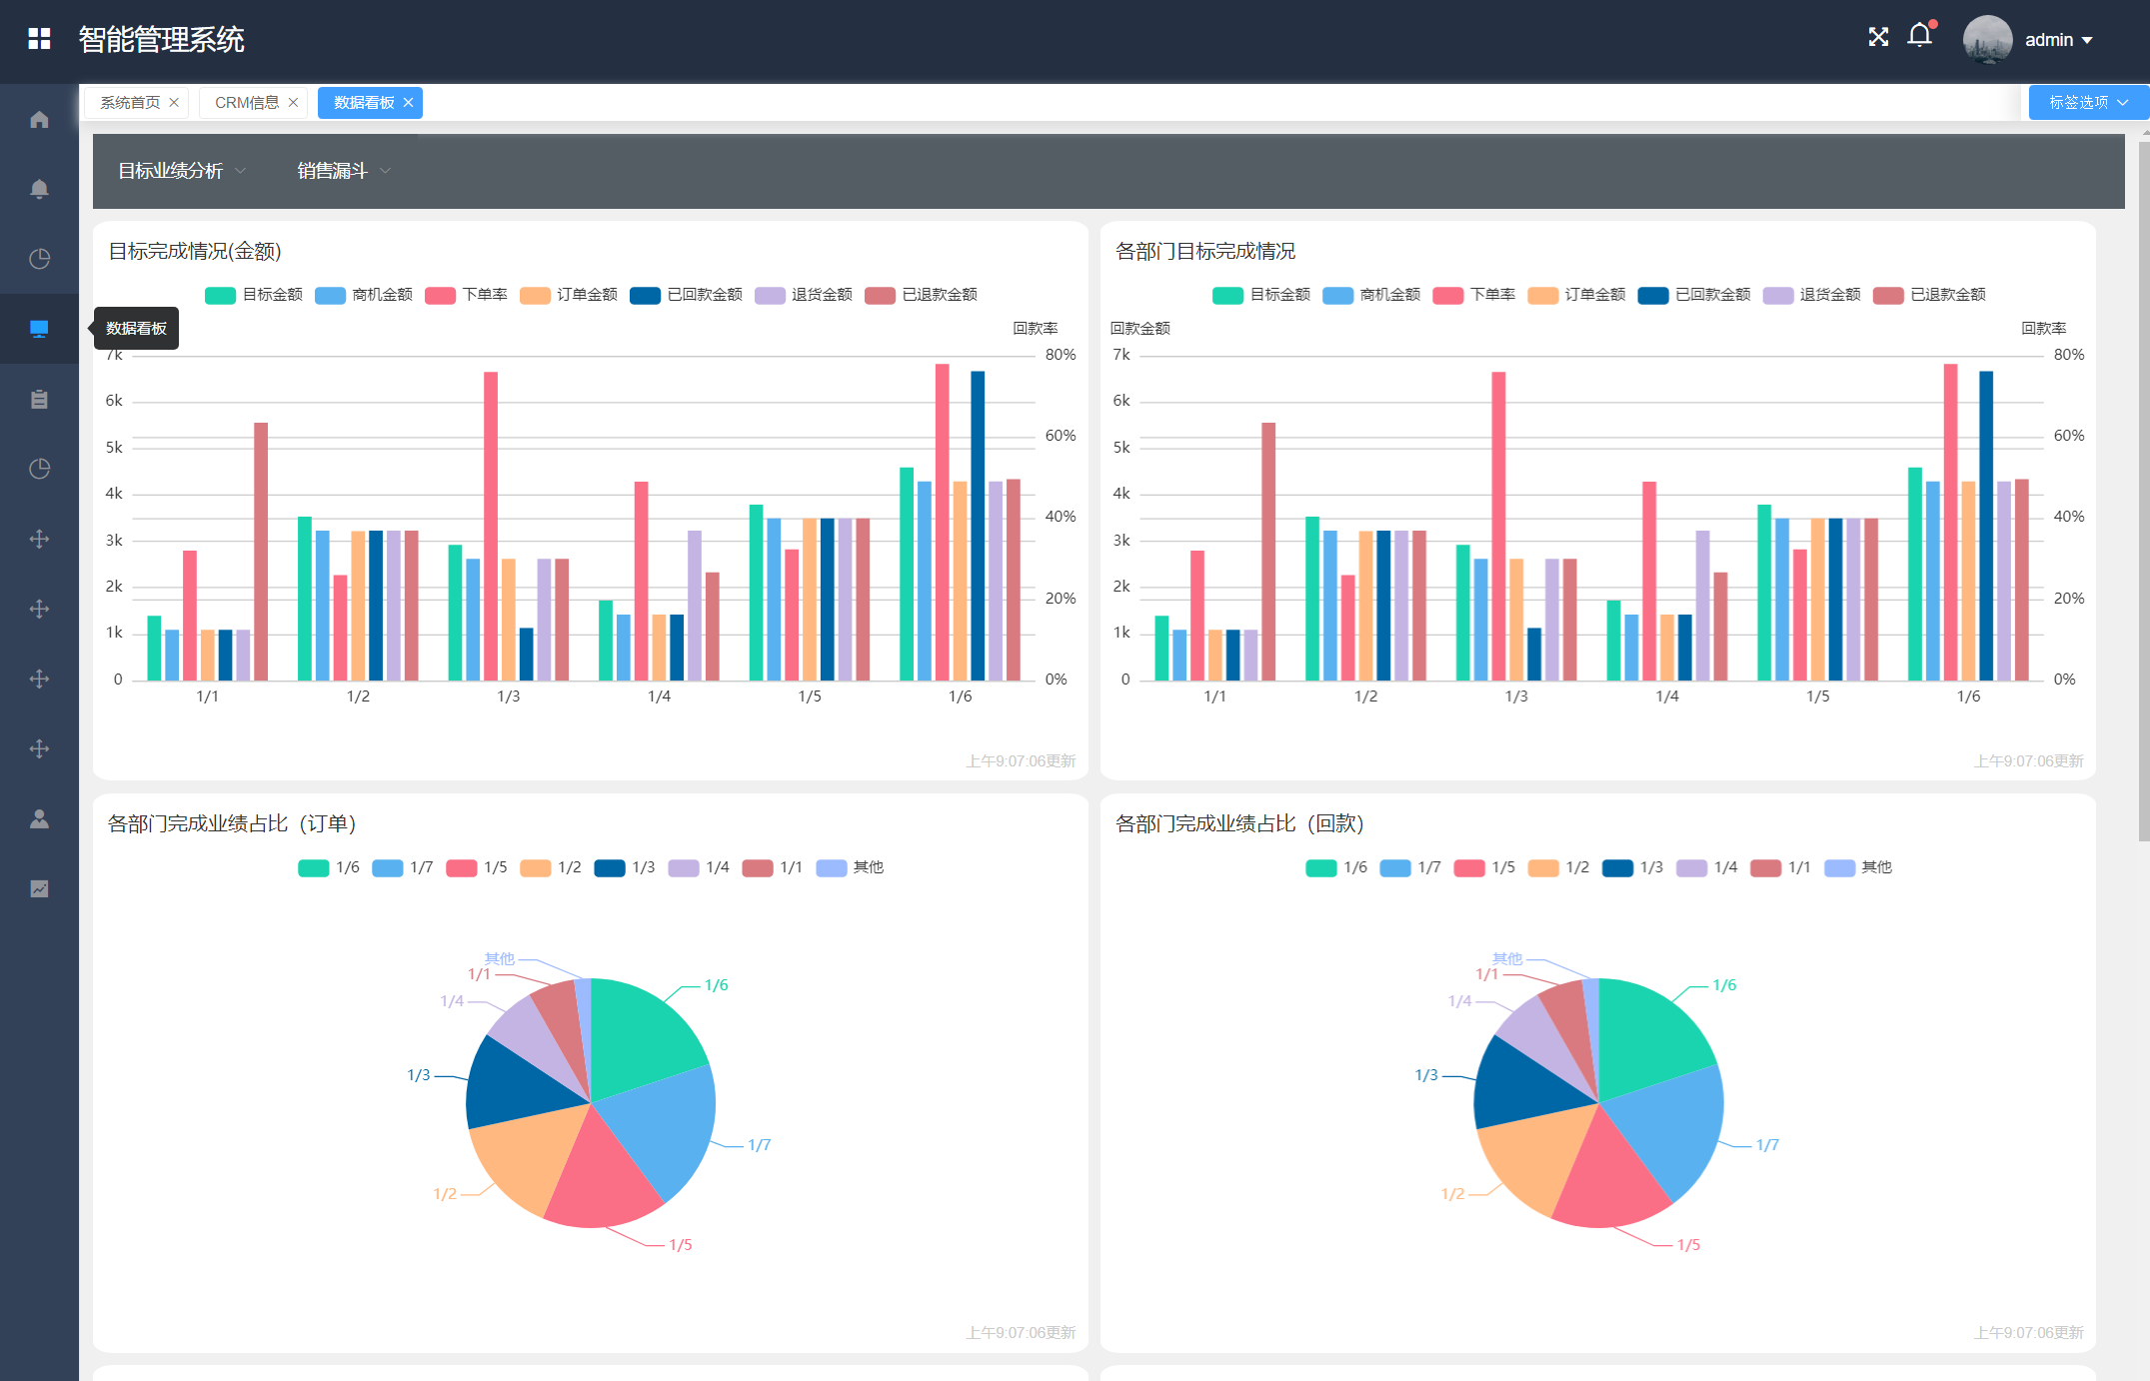Viewport: 2150px width, 1381px height.
Task: Toggle 1/4 legend in 回款 pie chart
Action: pyautogui.click(x=1707, y=867)
